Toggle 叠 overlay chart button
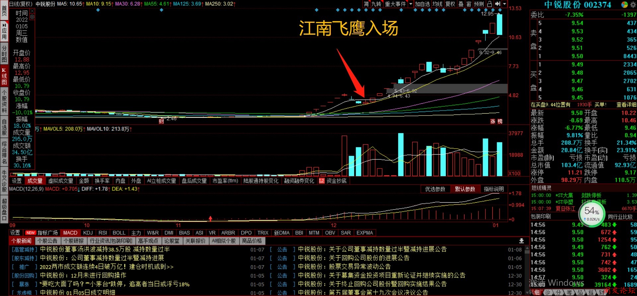Image resolution: width=637 pixels, height=296 pixels. pos(461,4)
